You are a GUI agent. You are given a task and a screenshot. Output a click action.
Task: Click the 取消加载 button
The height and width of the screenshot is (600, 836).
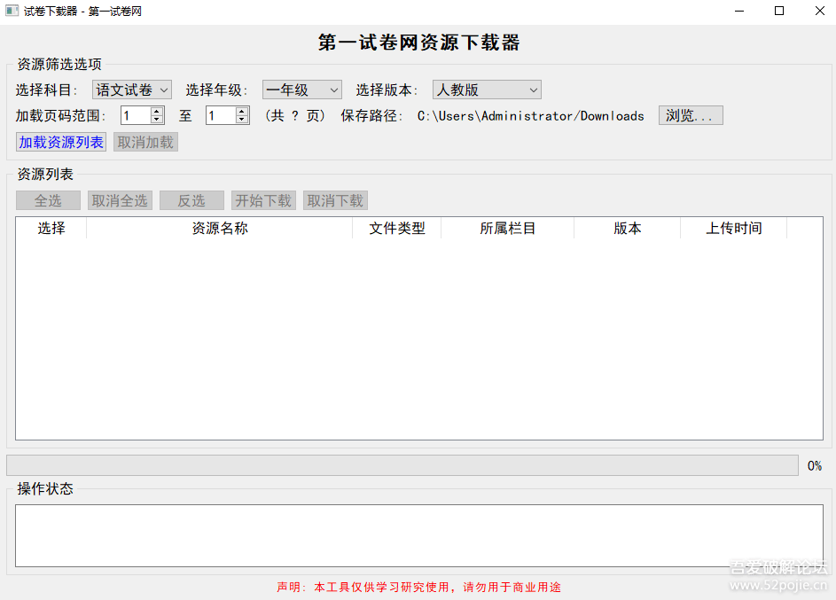pos(145,143)
